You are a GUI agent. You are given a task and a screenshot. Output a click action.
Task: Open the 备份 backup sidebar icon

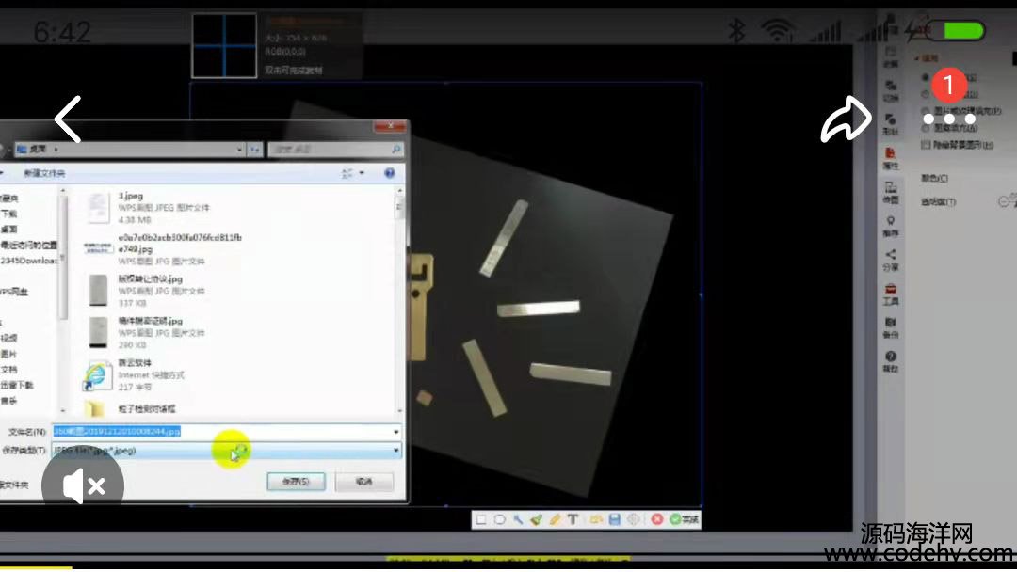[x=891, y=327]
